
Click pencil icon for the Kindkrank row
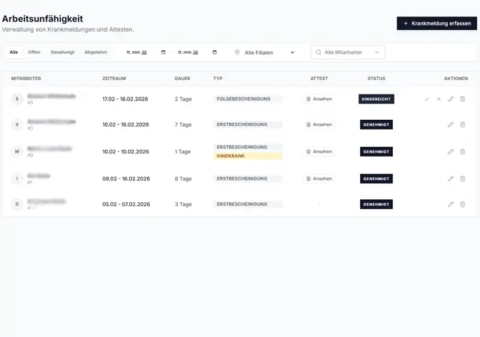point(451,152)
